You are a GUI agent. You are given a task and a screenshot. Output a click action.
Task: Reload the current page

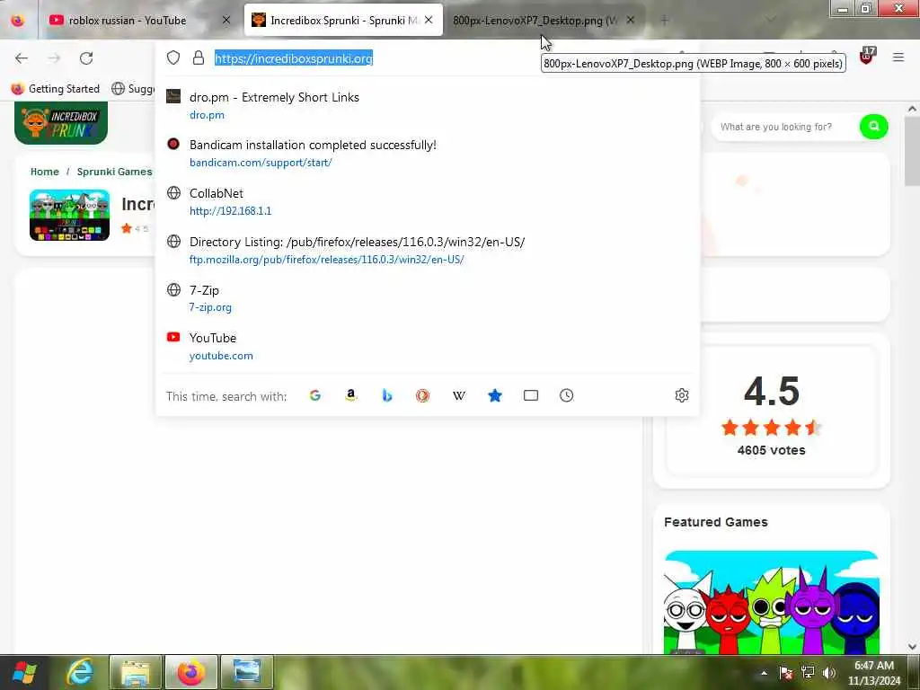point(86,58)
